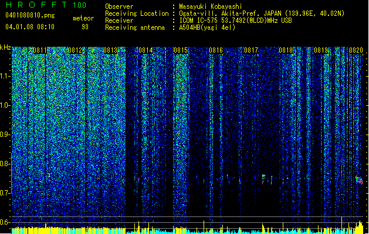Click the kHz axis unit label

[x=5, y=47]
